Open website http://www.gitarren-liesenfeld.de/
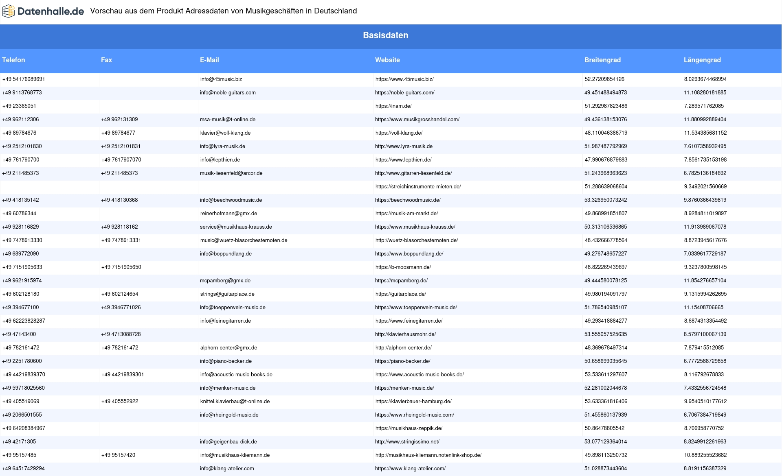The height and width of the screenshot is (476, 782). point(413,173)
